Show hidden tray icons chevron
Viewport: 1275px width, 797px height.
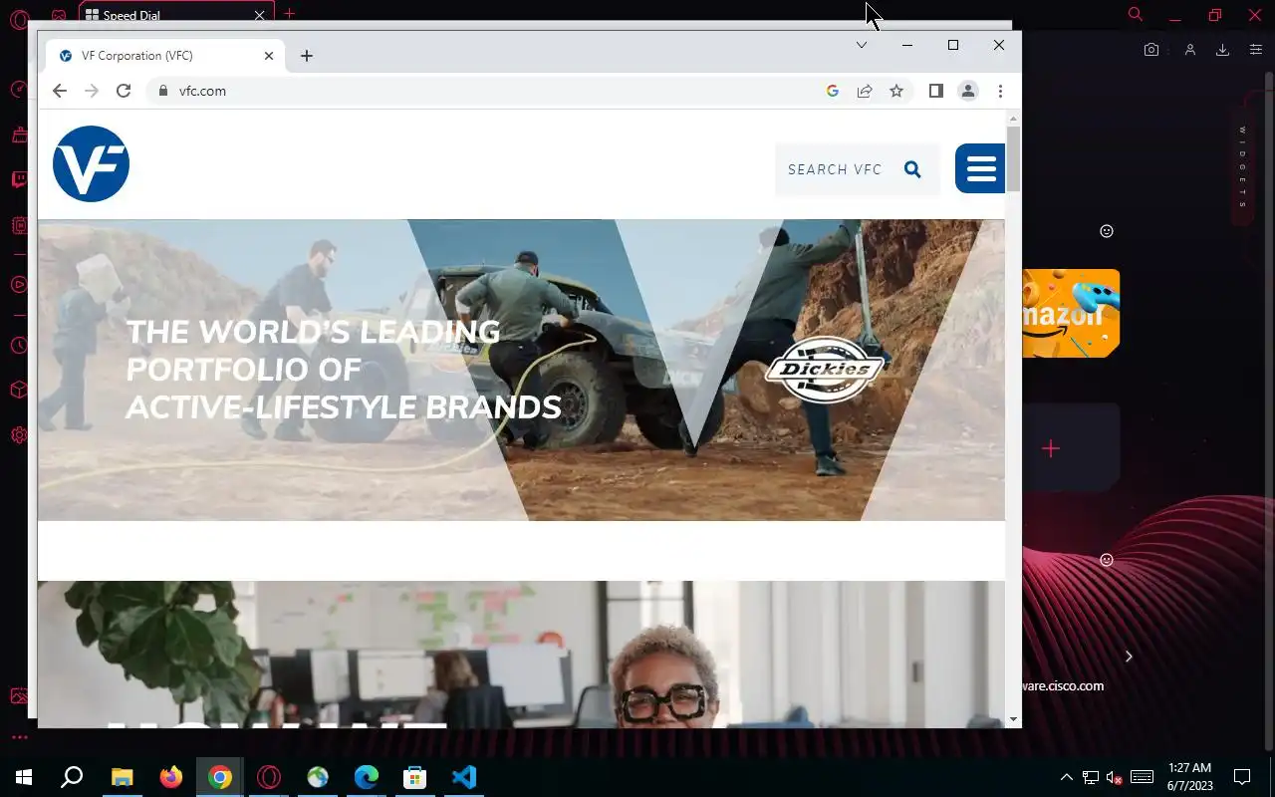point(1067,777)
